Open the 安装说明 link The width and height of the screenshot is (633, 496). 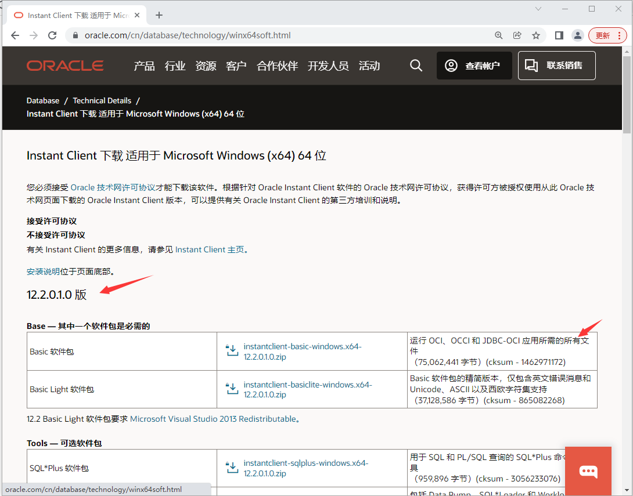pos(43,271)
